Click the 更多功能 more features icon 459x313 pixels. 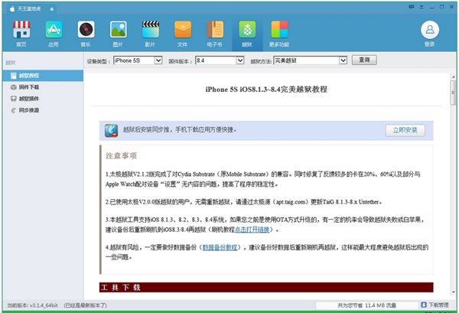(279, 32)
